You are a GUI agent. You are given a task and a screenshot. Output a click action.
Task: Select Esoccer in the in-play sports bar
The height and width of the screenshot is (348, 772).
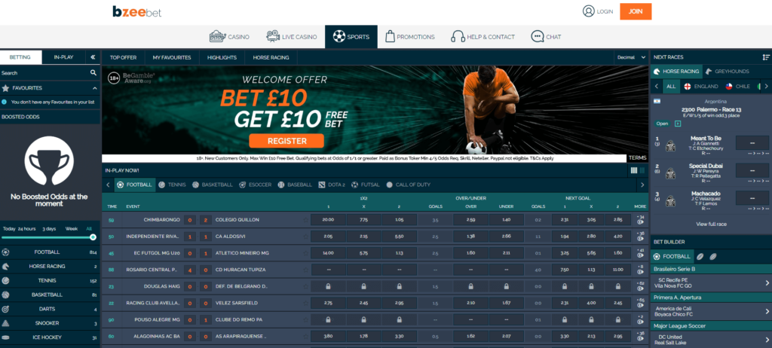[256, 185]
